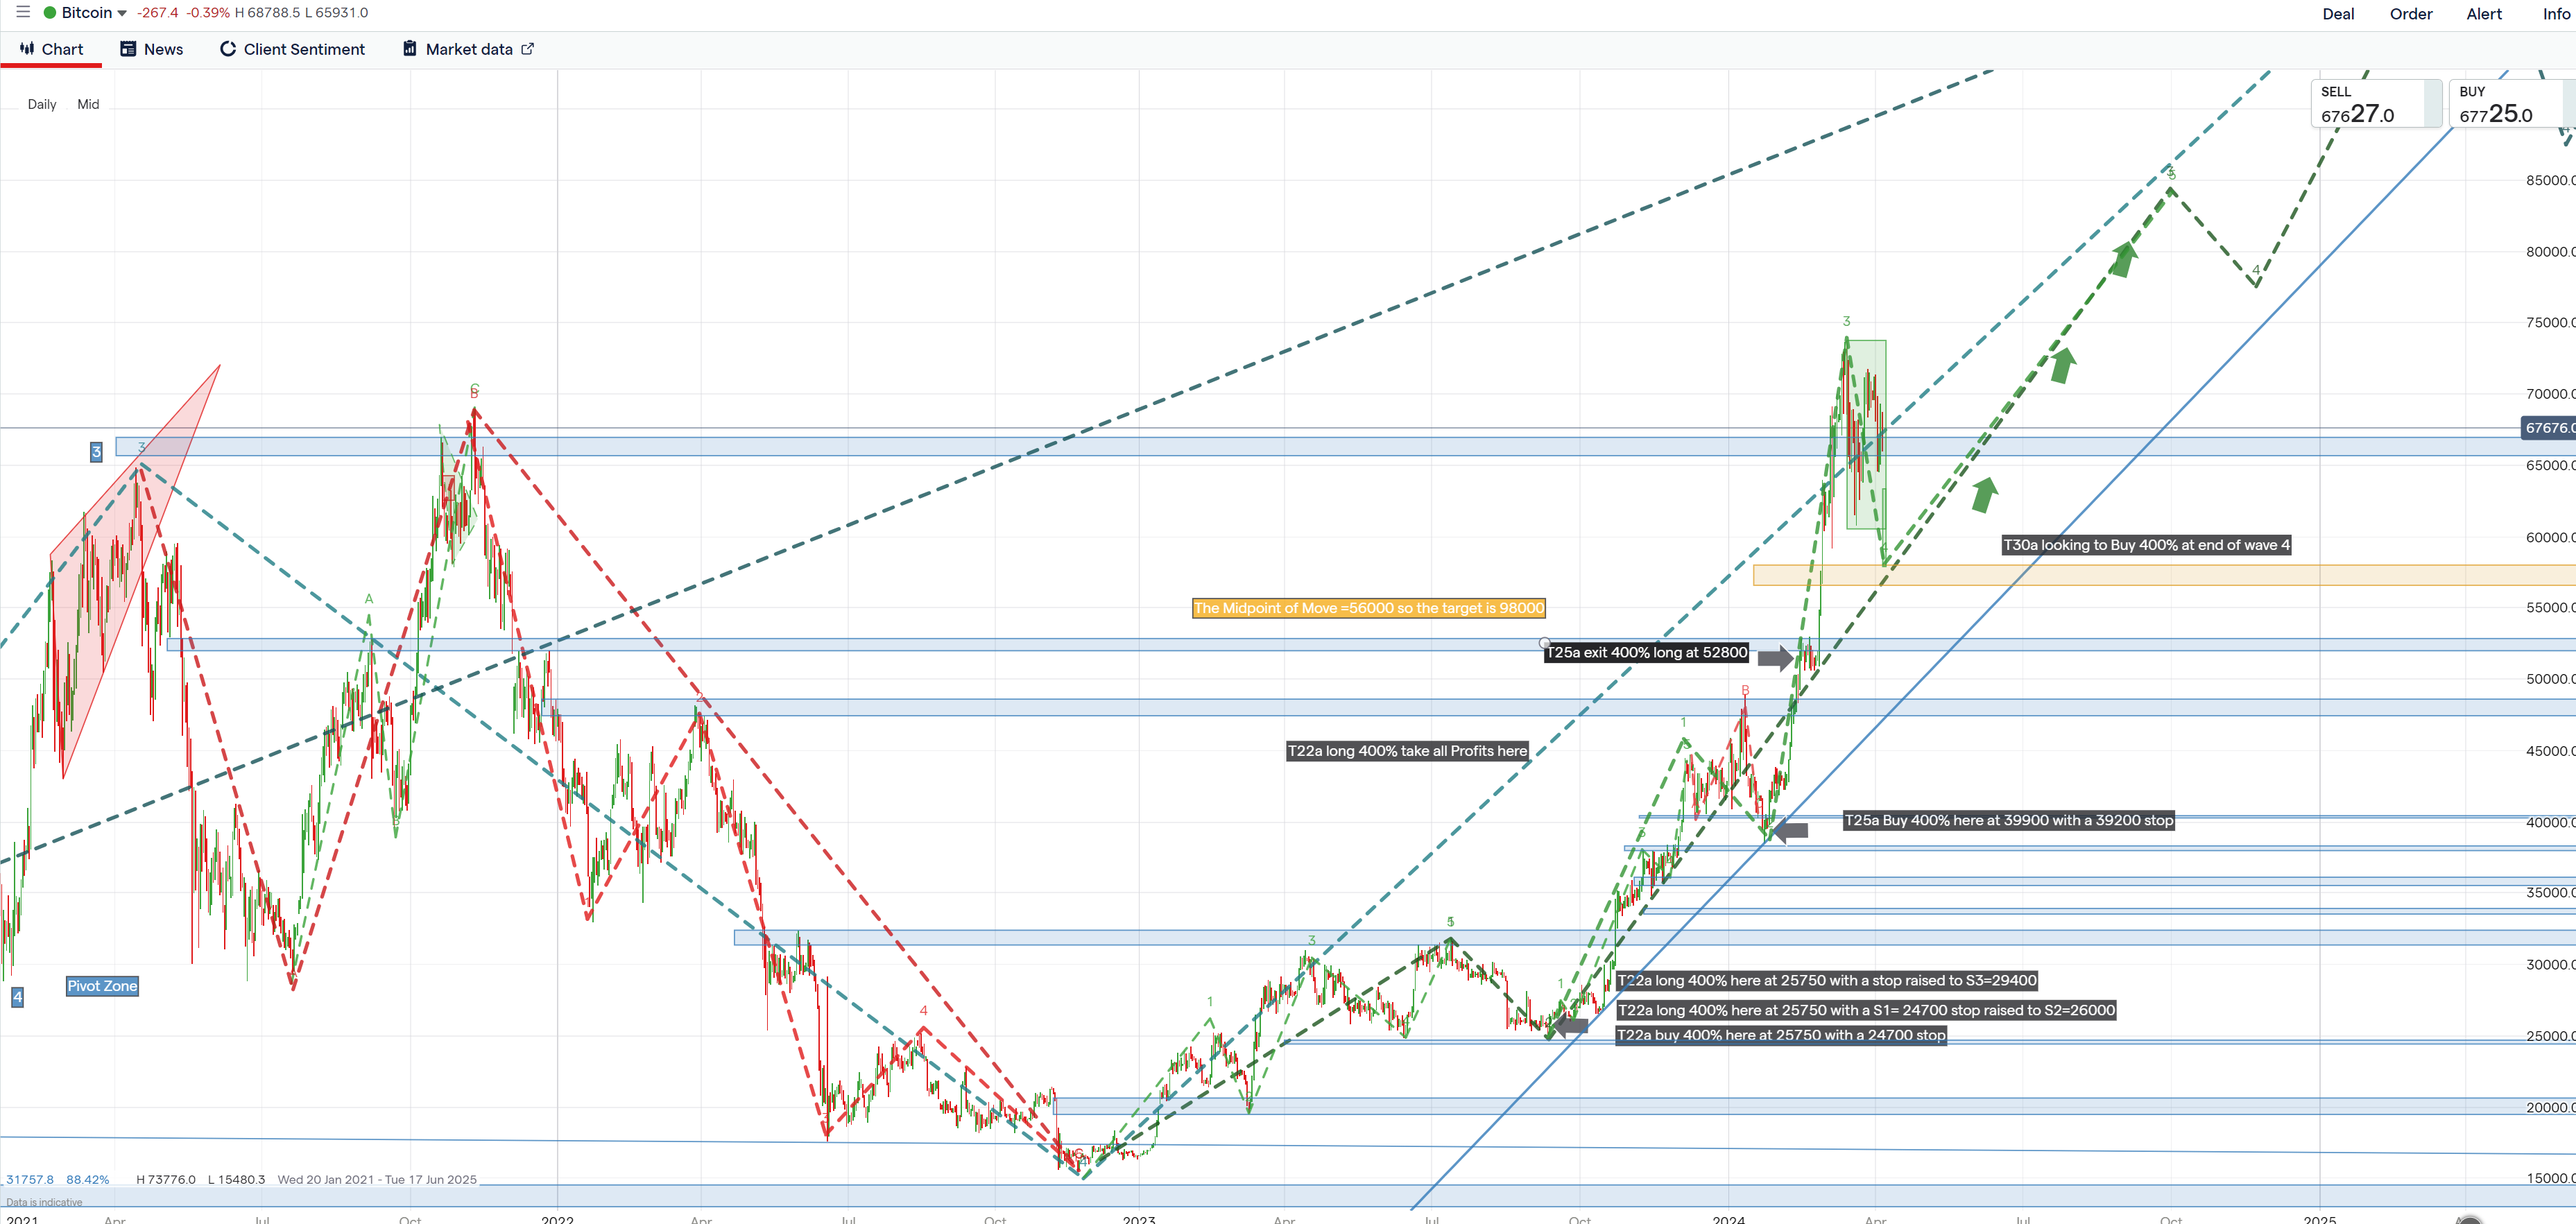
Task: Click the candlestick Chart tab icon
Action: 27,48
